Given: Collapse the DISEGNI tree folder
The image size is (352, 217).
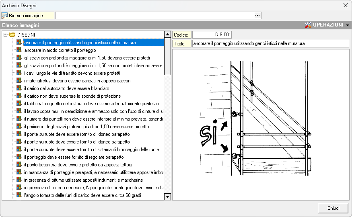Looking at the screenshot, I should [6, 35].
